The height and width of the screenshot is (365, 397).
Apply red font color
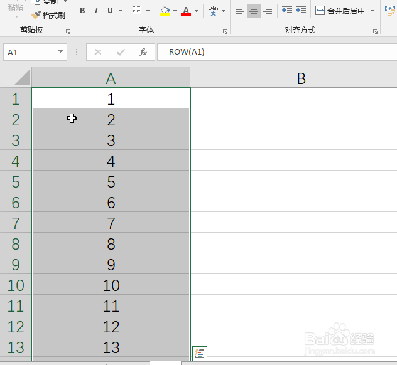pyautogui.click(x=186, y=11)
